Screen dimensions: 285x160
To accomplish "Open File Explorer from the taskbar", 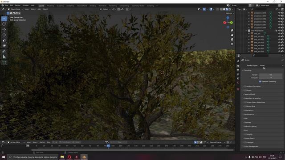I will (62, 157).
